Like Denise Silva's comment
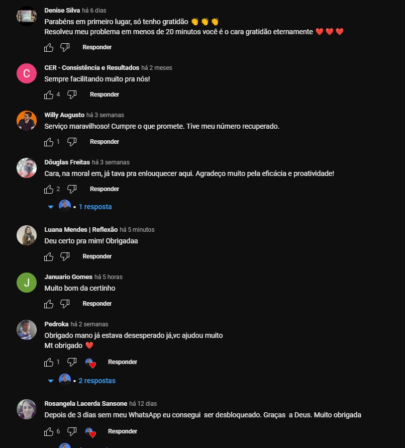This screenshot has width=405, height=448. (x=49, y=47)
